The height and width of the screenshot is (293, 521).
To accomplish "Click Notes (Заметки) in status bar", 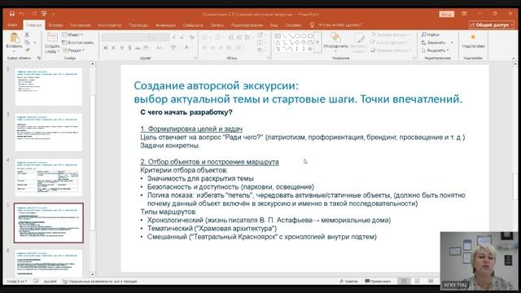I will [x=349, y=281].
